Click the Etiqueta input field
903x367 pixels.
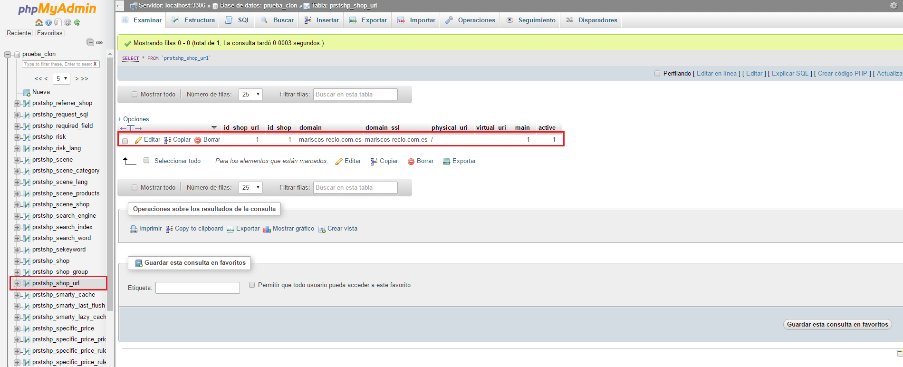(197, 288)
